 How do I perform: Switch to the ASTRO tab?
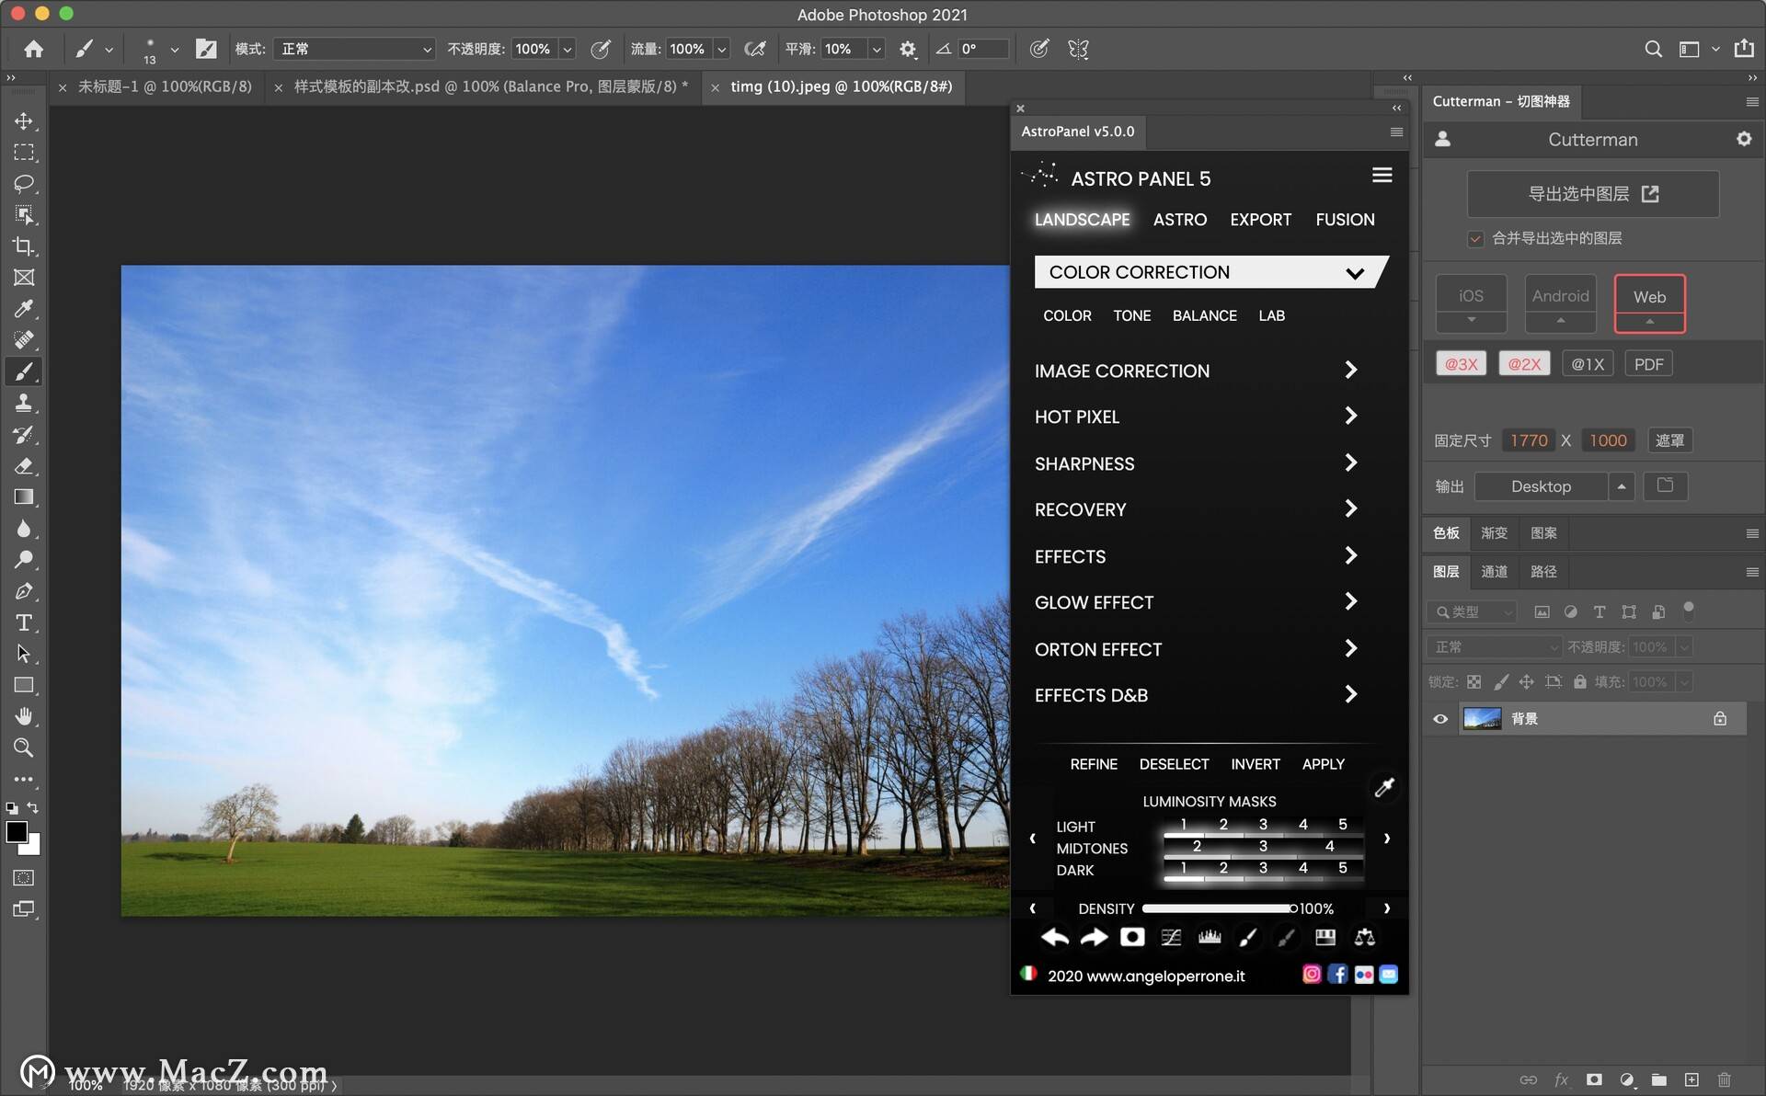pos(1179,220)
